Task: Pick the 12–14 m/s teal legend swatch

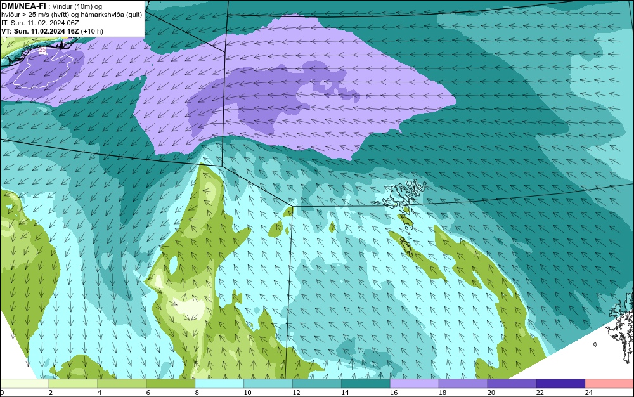Action: click(317, 384)
